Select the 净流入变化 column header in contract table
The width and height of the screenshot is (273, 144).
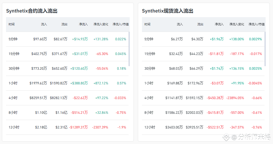pos(101,24)
